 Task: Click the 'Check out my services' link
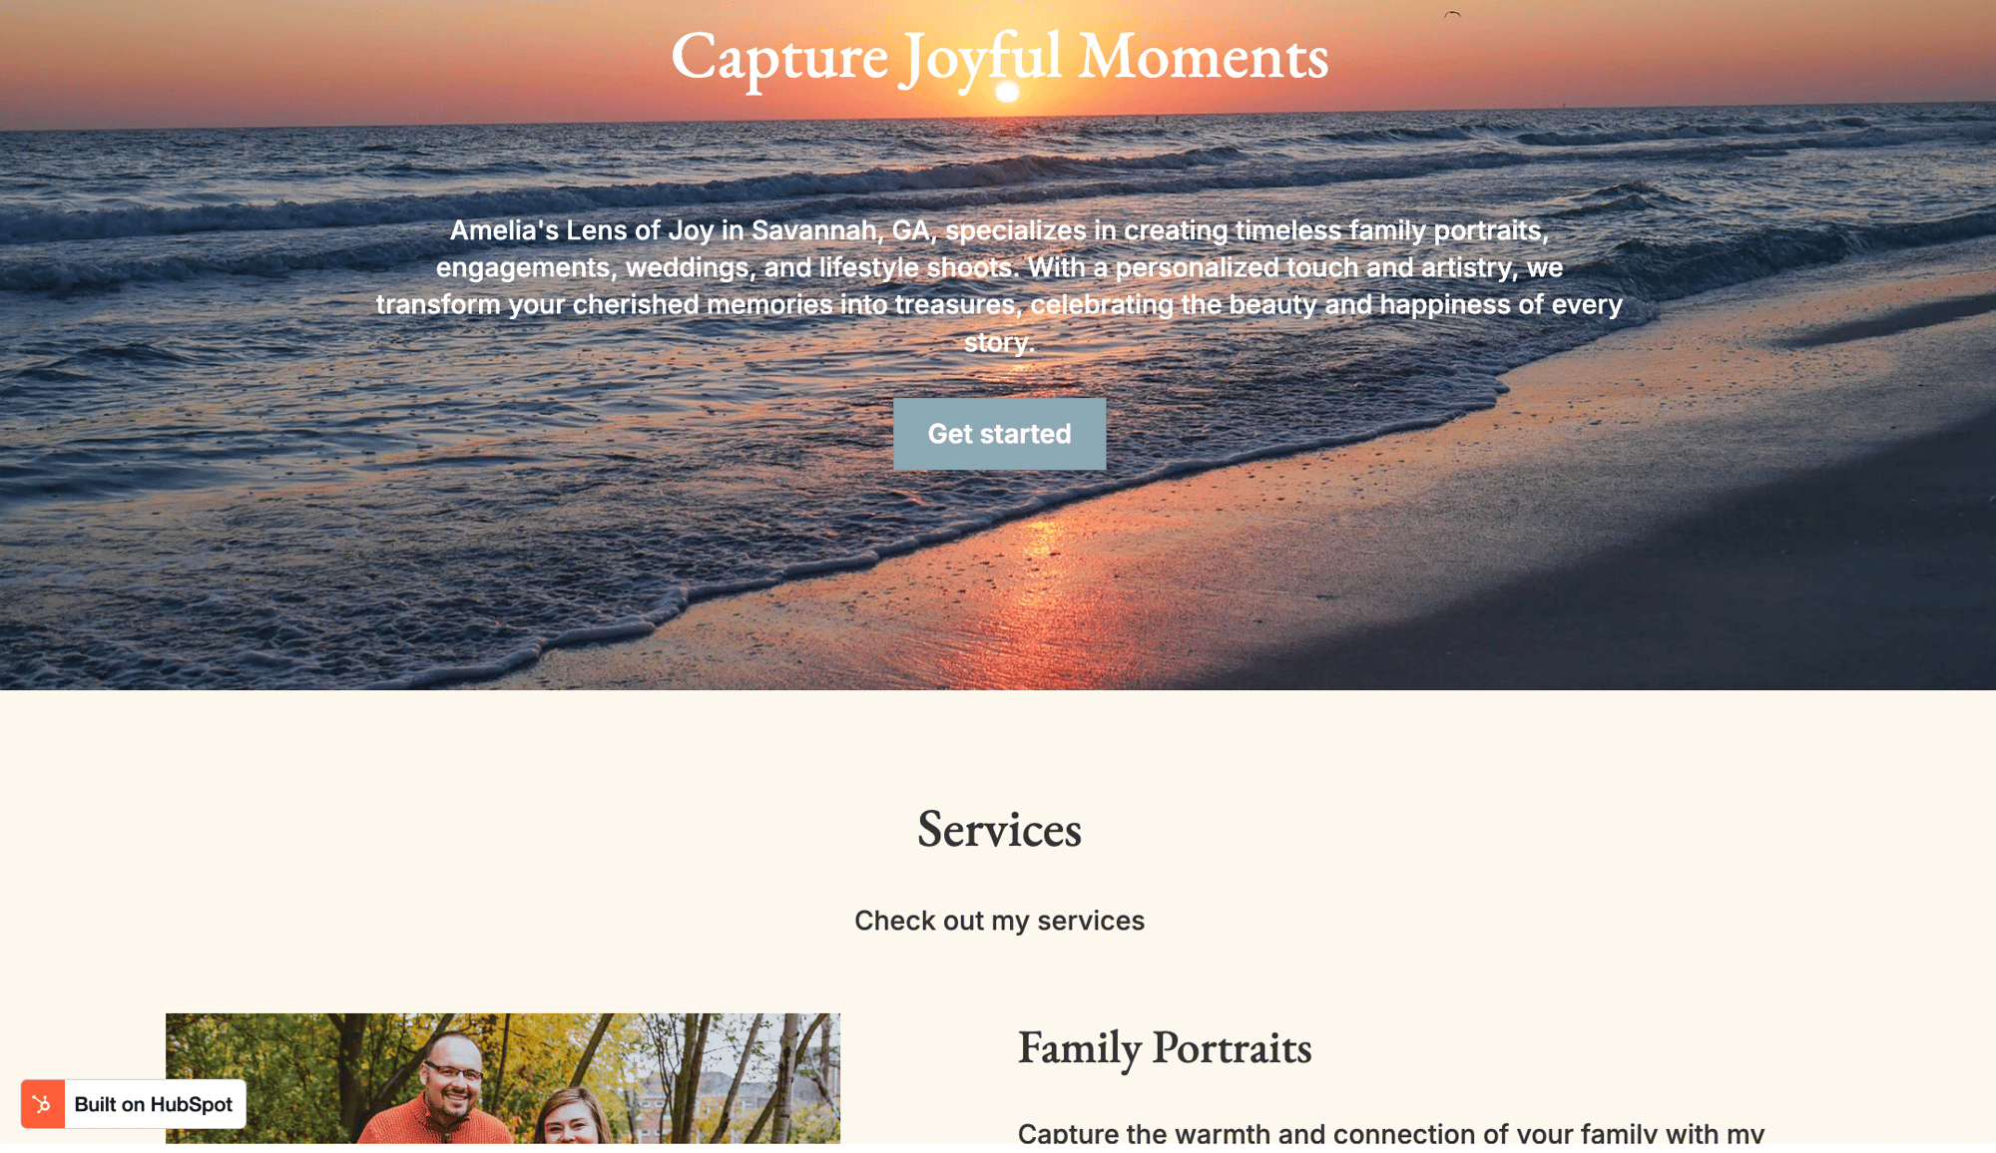pos(998,920)
